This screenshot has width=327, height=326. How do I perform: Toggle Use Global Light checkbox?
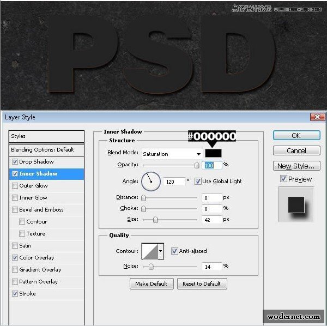[x=198, y=181]
